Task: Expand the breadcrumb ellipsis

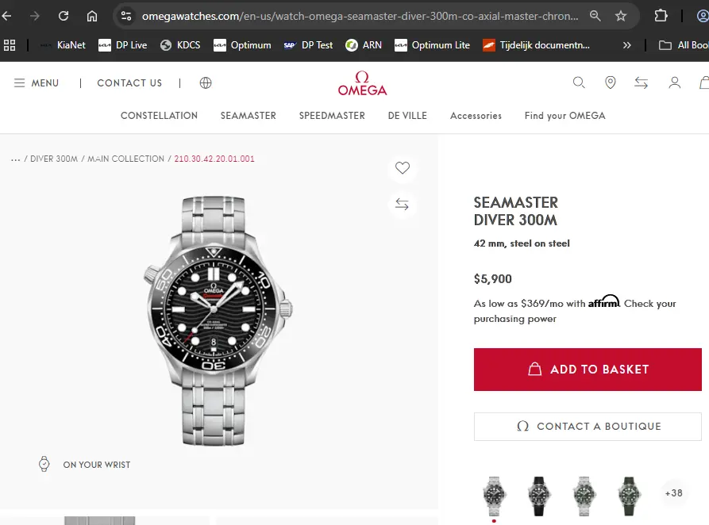Action: pos(15,159)
